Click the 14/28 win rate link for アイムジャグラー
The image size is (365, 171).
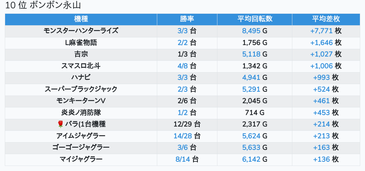pos(183,136)
